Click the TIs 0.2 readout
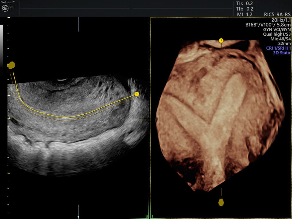 245,4
